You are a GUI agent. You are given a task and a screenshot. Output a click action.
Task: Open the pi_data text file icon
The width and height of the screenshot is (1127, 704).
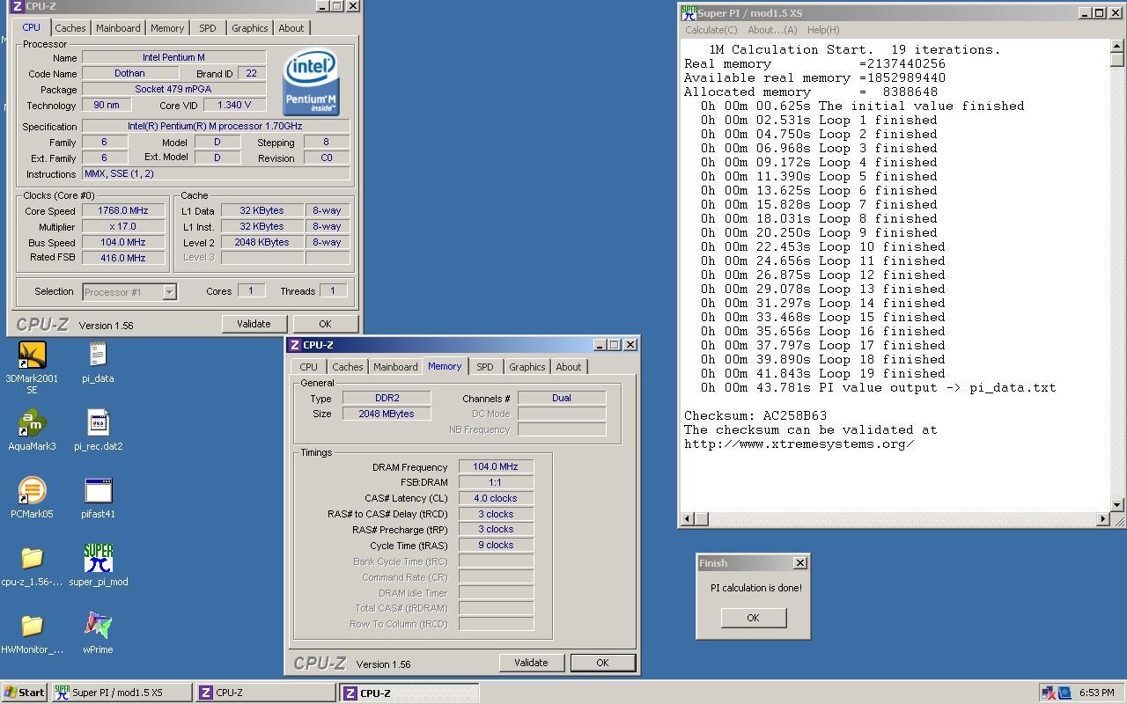[98, 355]
